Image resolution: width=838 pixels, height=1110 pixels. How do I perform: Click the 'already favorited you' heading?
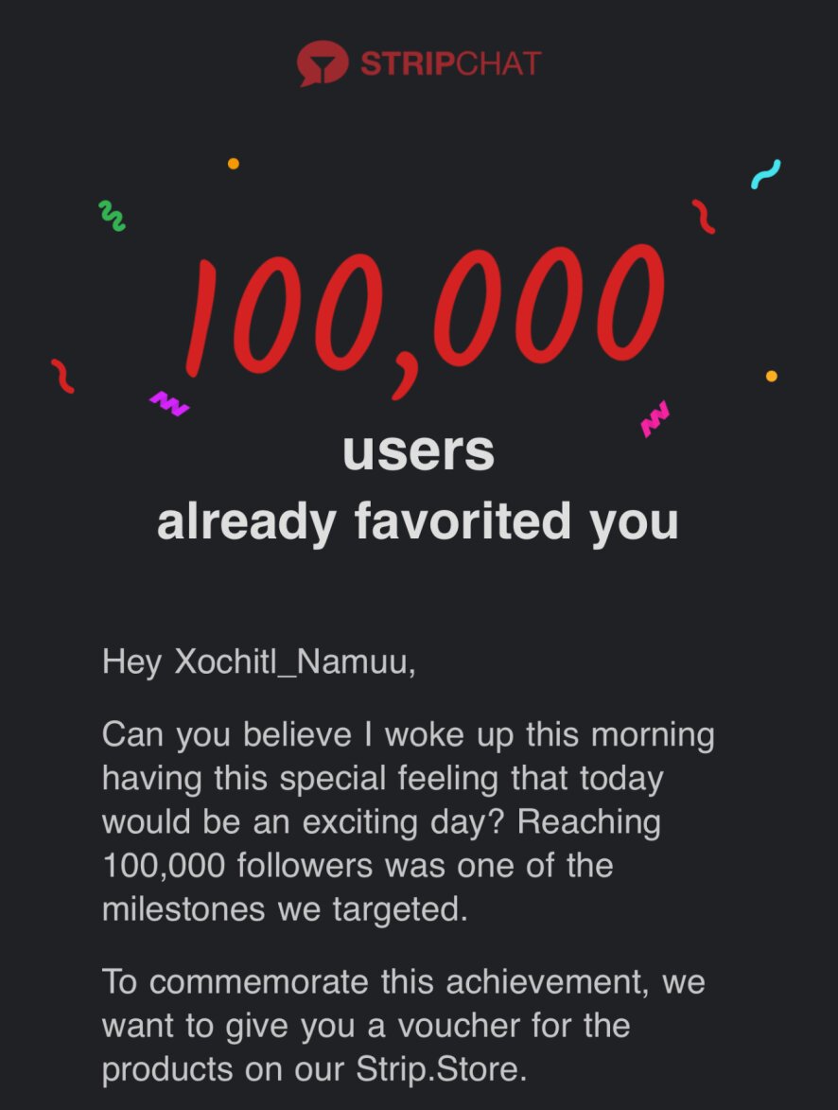pos(418,522)
